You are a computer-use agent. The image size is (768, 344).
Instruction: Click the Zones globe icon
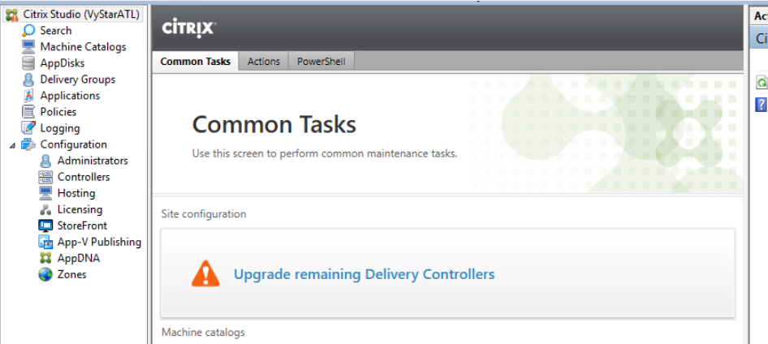pyautogui.click(x=45, y=274)
